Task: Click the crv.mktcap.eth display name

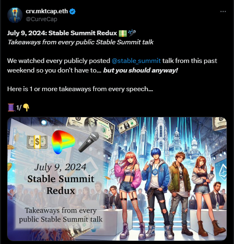Action: pos(47,11)
